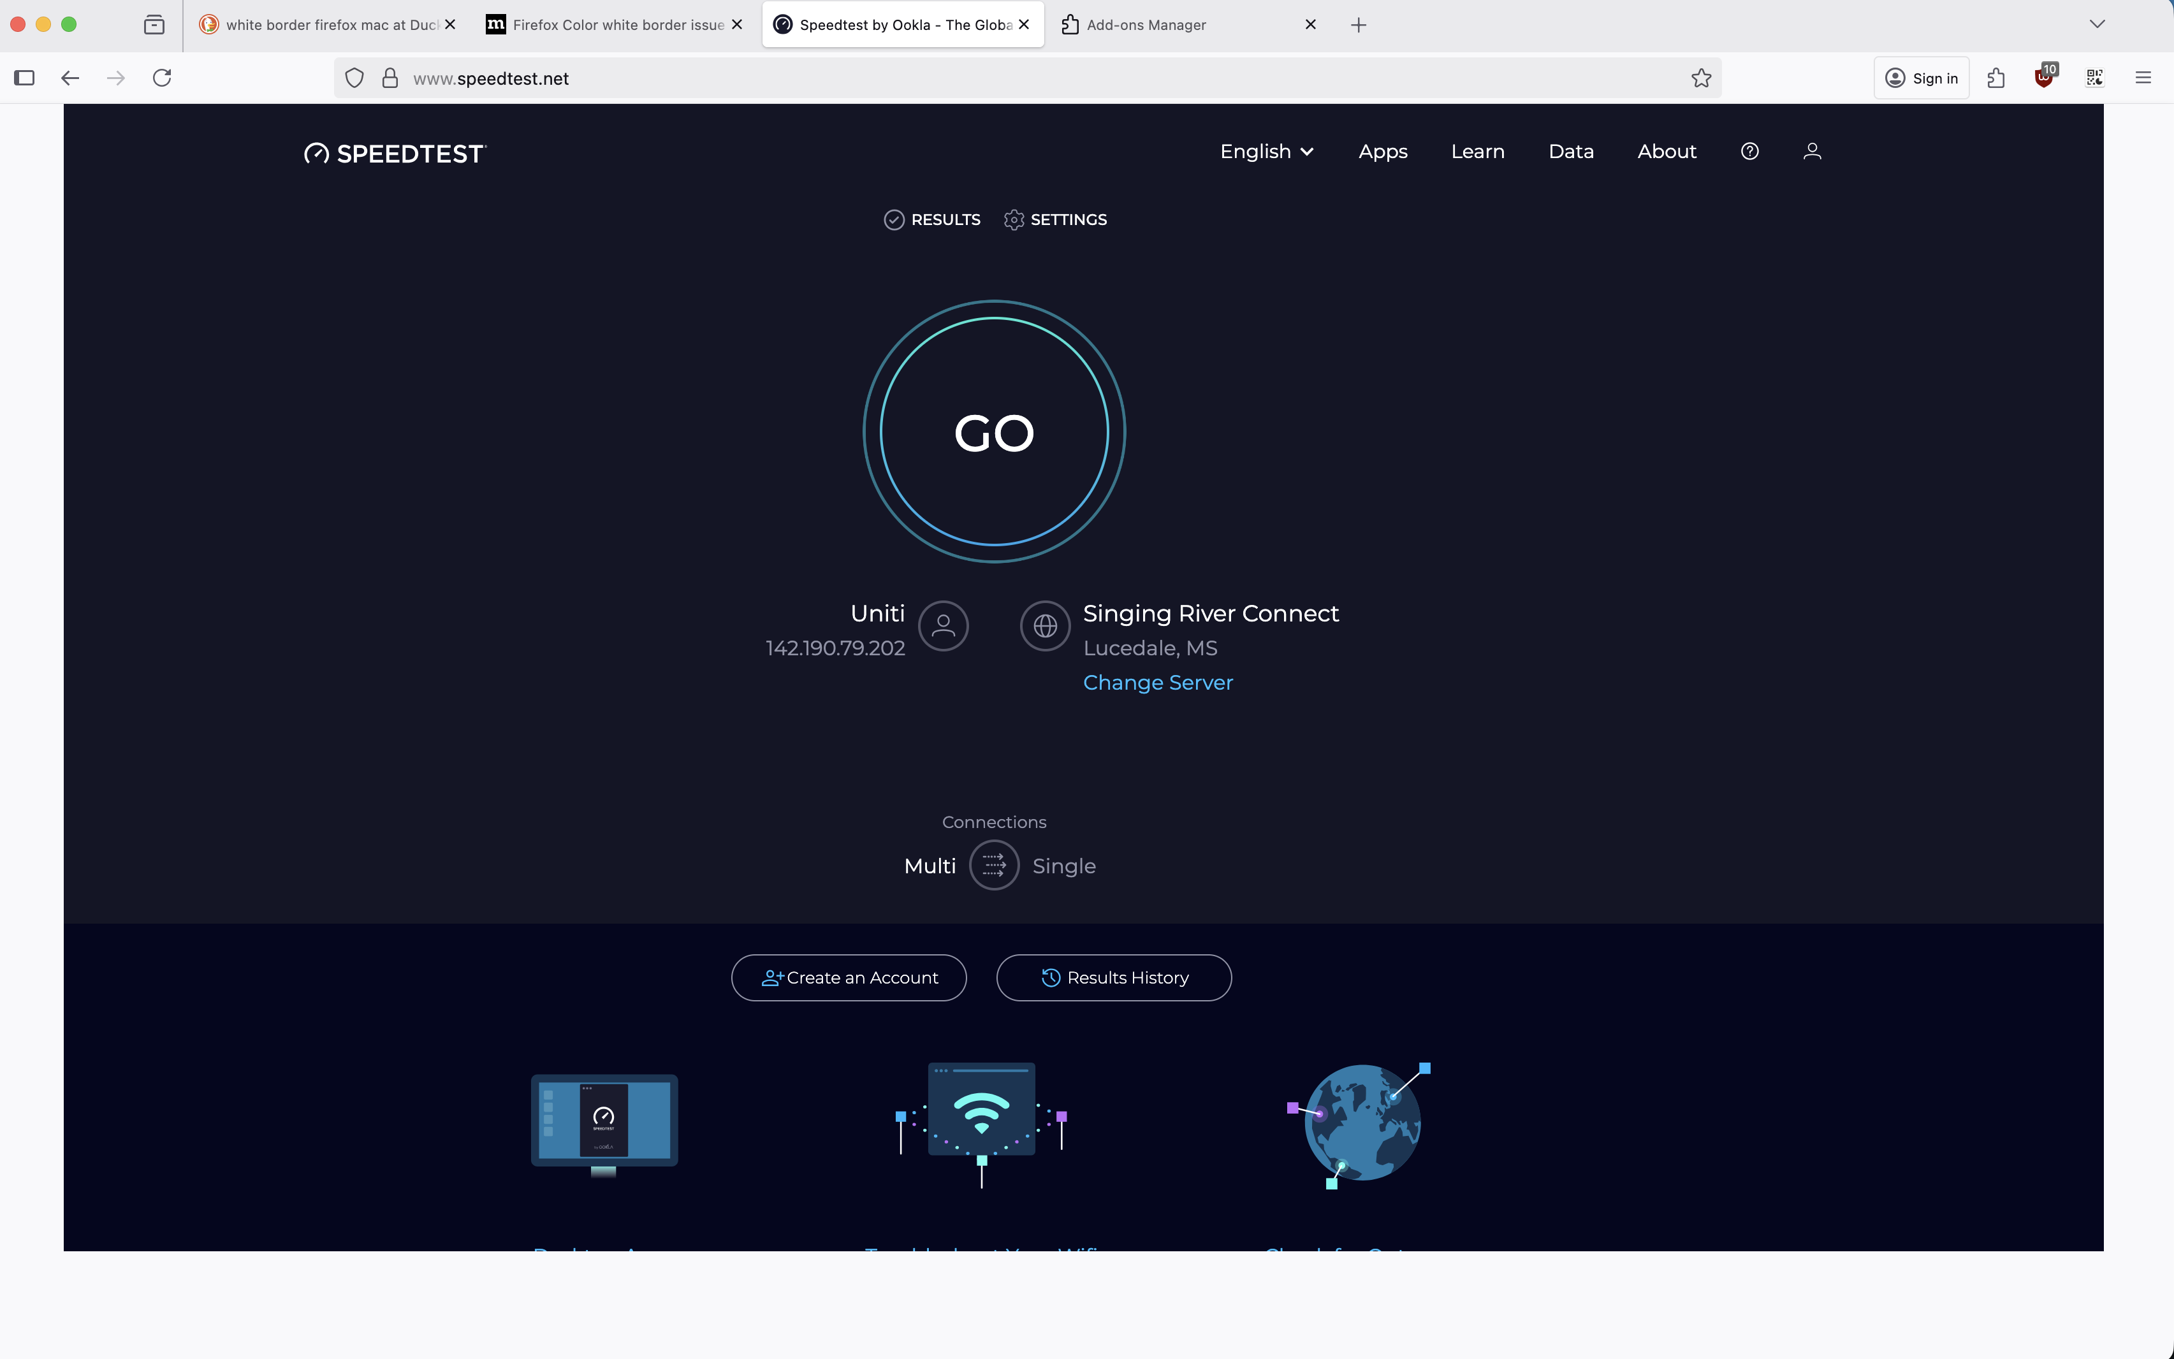Click the Speedtest user account icon
This screenshot has width=2174, height=1359.
1812,151
